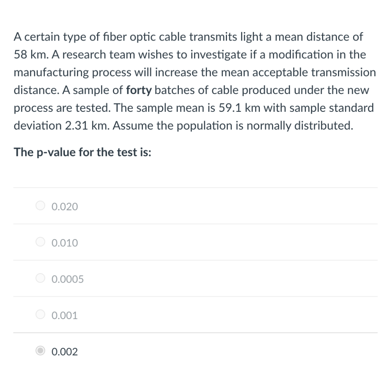The image size is (388, 382).
Task: Click the fourth answer row
Action: pyautogui.click(x=189, y=315)
